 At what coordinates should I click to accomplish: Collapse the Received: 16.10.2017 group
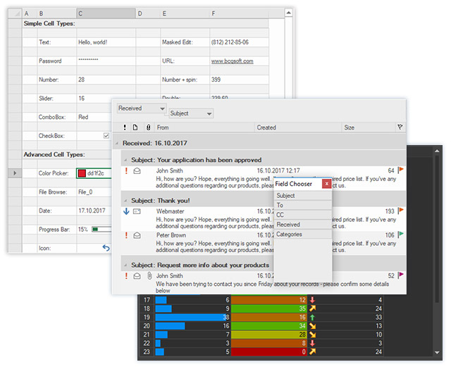(x=117, y=144)
